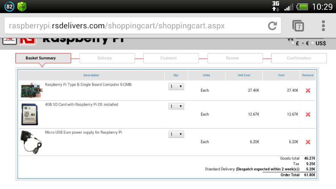The height and width of the screenshot is (189, 336).
Task: Click the Goods total value 46.27€
Action: pos(310,158)
